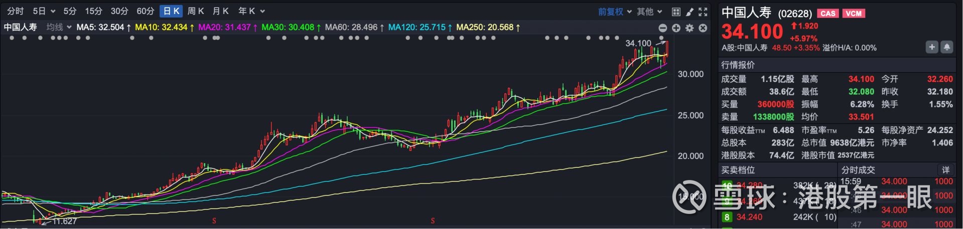
Task: Click the stock name 中国人寿 on chart
Action: (21, 27)
